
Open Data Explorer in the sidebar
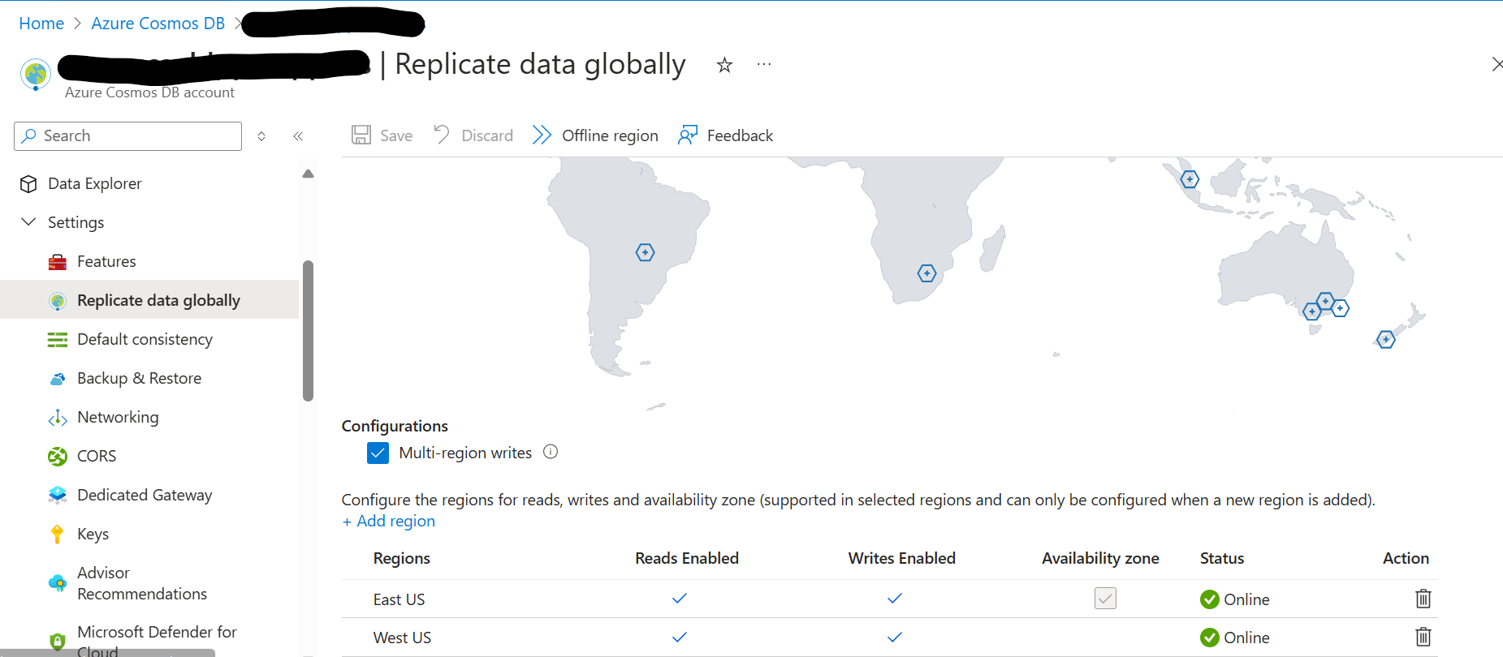(94, 183)
